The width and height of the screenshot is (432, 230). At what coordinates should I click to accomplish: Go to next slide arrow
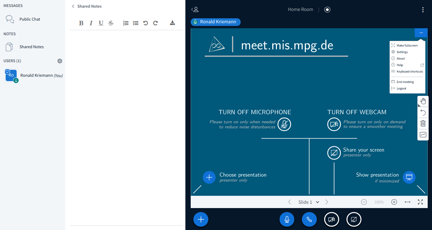click(x=326, y=202)
